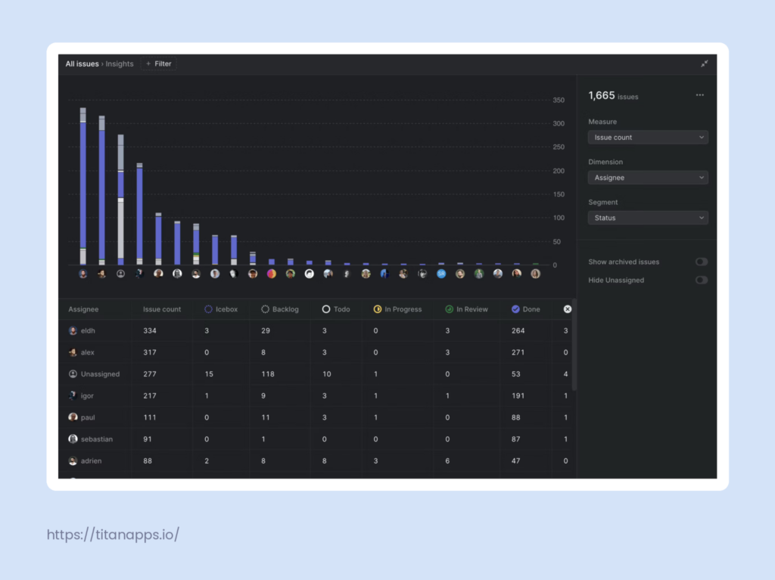Click igor's avatar in the table
The height and width of the screenshot is (580, 775).
tap(73, 395)
